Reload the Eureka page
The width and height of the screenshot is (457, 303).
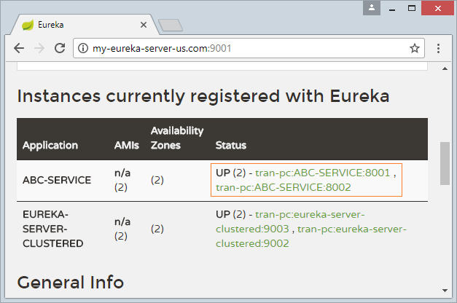pos(60,48)
